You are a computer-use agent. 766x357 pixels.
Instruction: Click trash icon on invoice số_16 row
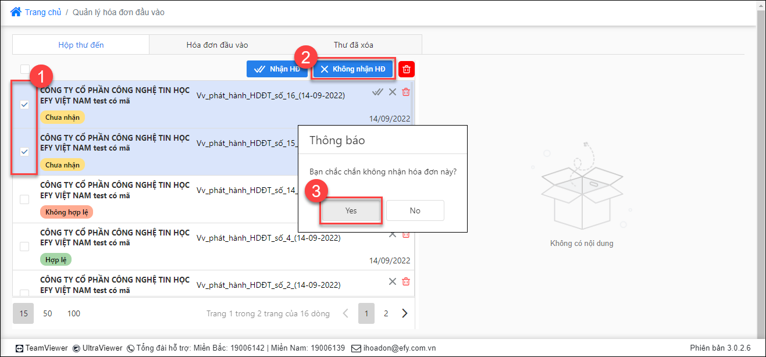pyautogui.click(x=406, y=92)
